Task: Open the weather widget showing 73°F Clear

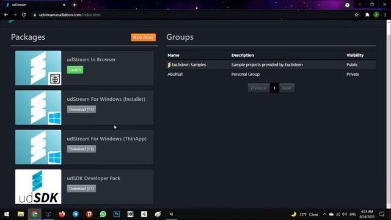Action: pos(304,215)
